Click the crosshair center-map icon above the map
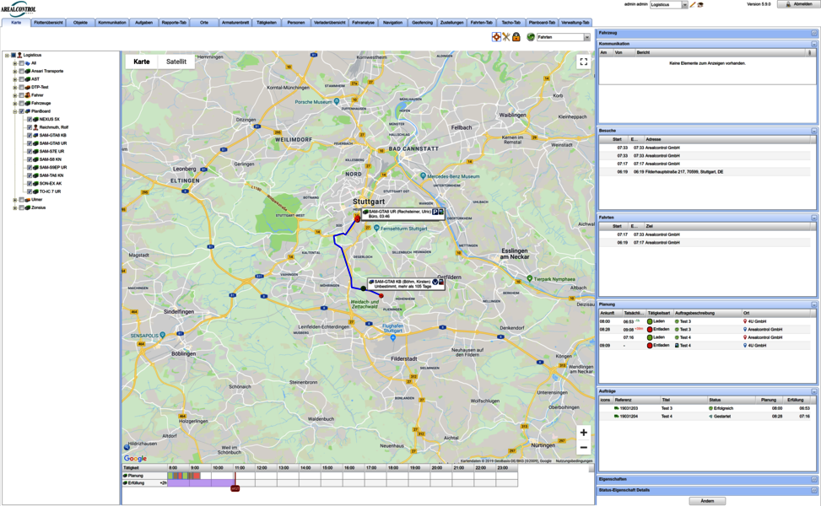Viewport: 821px width, 506px height. click(x=496, y=36)
